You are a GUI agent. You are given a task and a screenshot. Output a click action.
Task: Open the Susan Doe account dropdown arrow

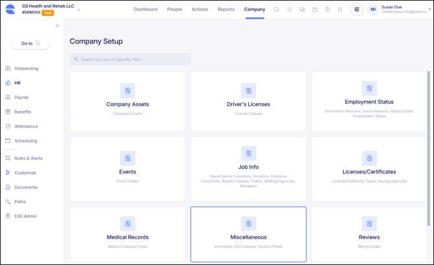430,10
